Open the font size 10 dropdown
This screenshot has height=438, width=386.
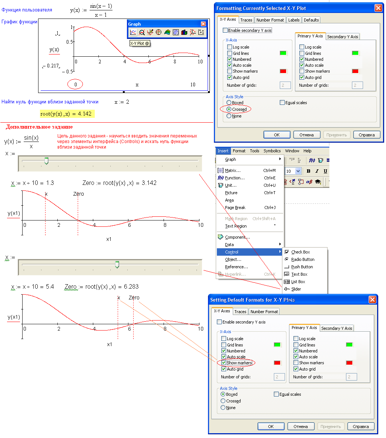[298, 171]
